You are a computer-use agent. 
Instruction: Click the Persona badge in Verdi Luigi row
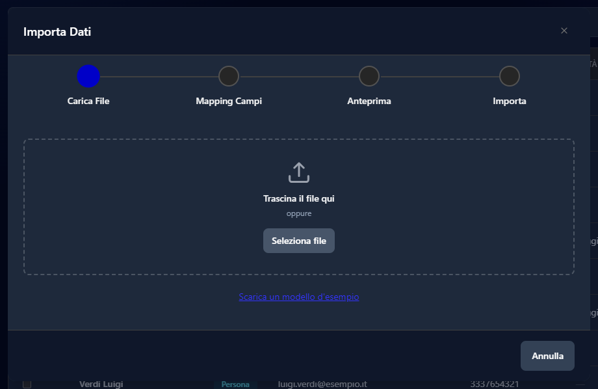[x=235, y=384]
